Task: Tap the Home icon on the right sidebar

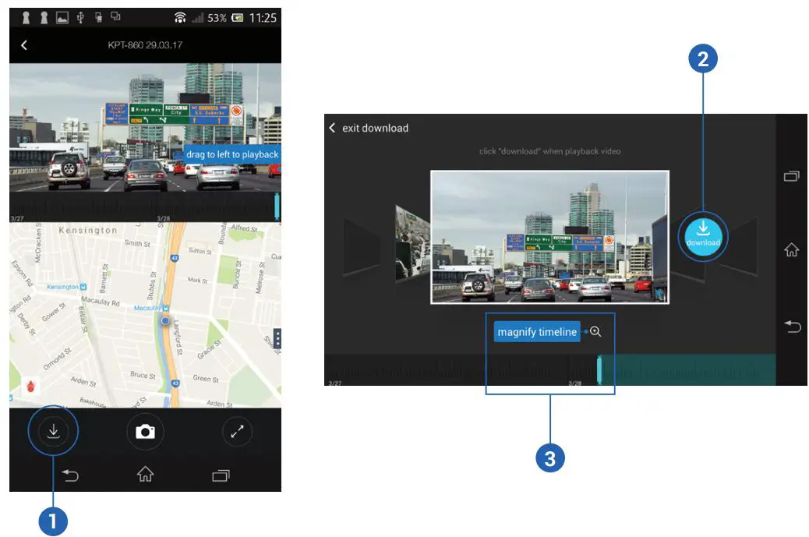Action: [792, 250]
